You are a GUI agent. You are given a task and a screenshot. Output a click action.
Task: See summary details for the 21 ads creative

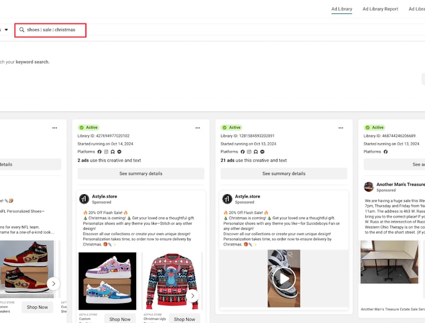coord(284,174)
